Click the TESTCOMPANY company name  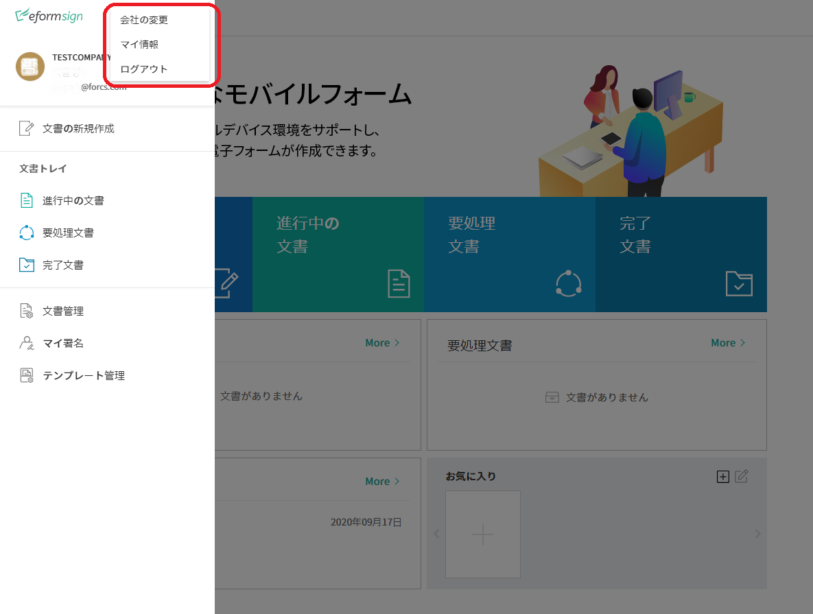tap(80, 57)
